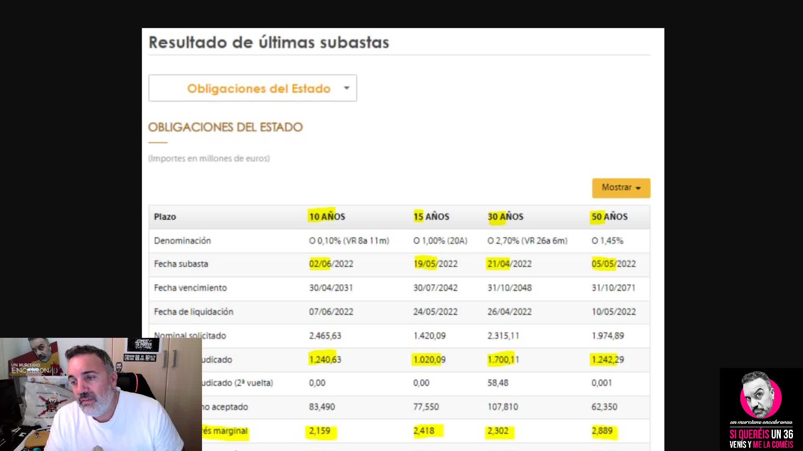Click the Plazo column header
The image size is (803, 451).
165,217
